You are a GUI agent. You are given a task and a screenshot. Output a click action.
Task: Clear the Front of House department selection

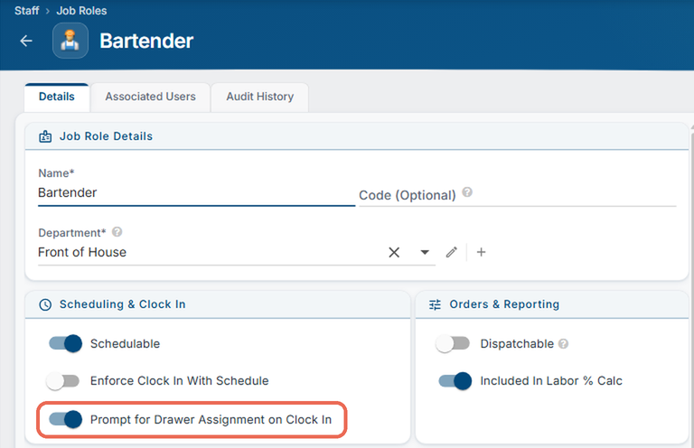point(394,253)
